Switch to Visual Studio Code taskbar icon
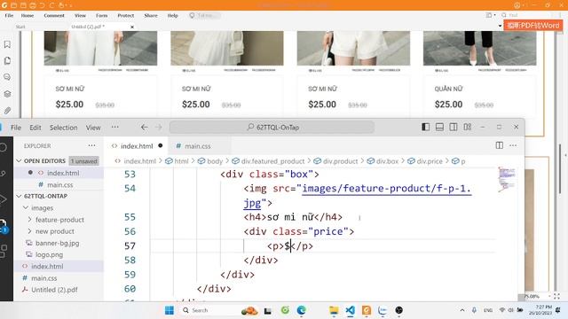568x319 pixels. tap(350, 310)
